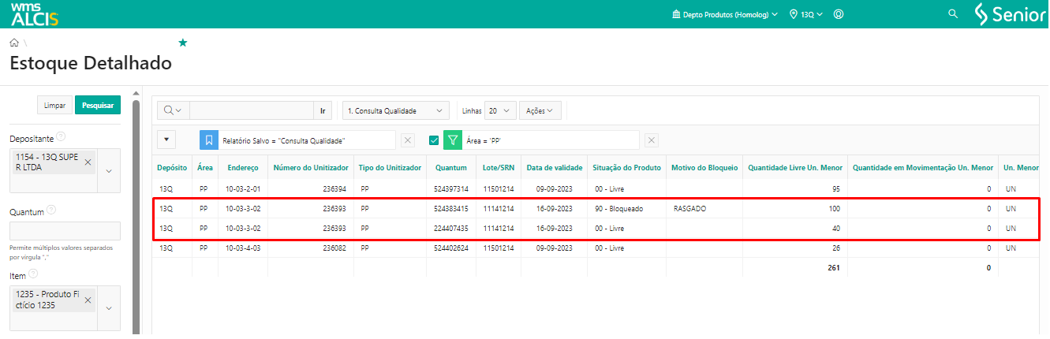Click the Pesquisar button
Viewport: 1050px width, 339px height.
[98, 106]
